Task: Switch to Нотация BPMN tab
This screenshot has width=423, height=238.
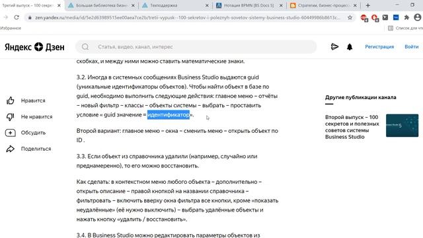Action: click(x=249, y=5)
